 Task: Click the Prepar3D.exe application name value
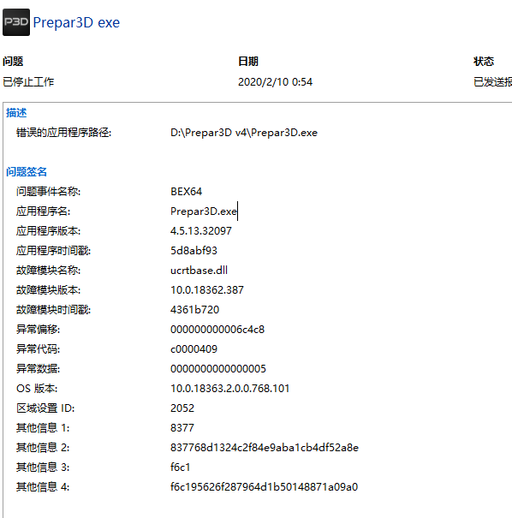(204, 211)
